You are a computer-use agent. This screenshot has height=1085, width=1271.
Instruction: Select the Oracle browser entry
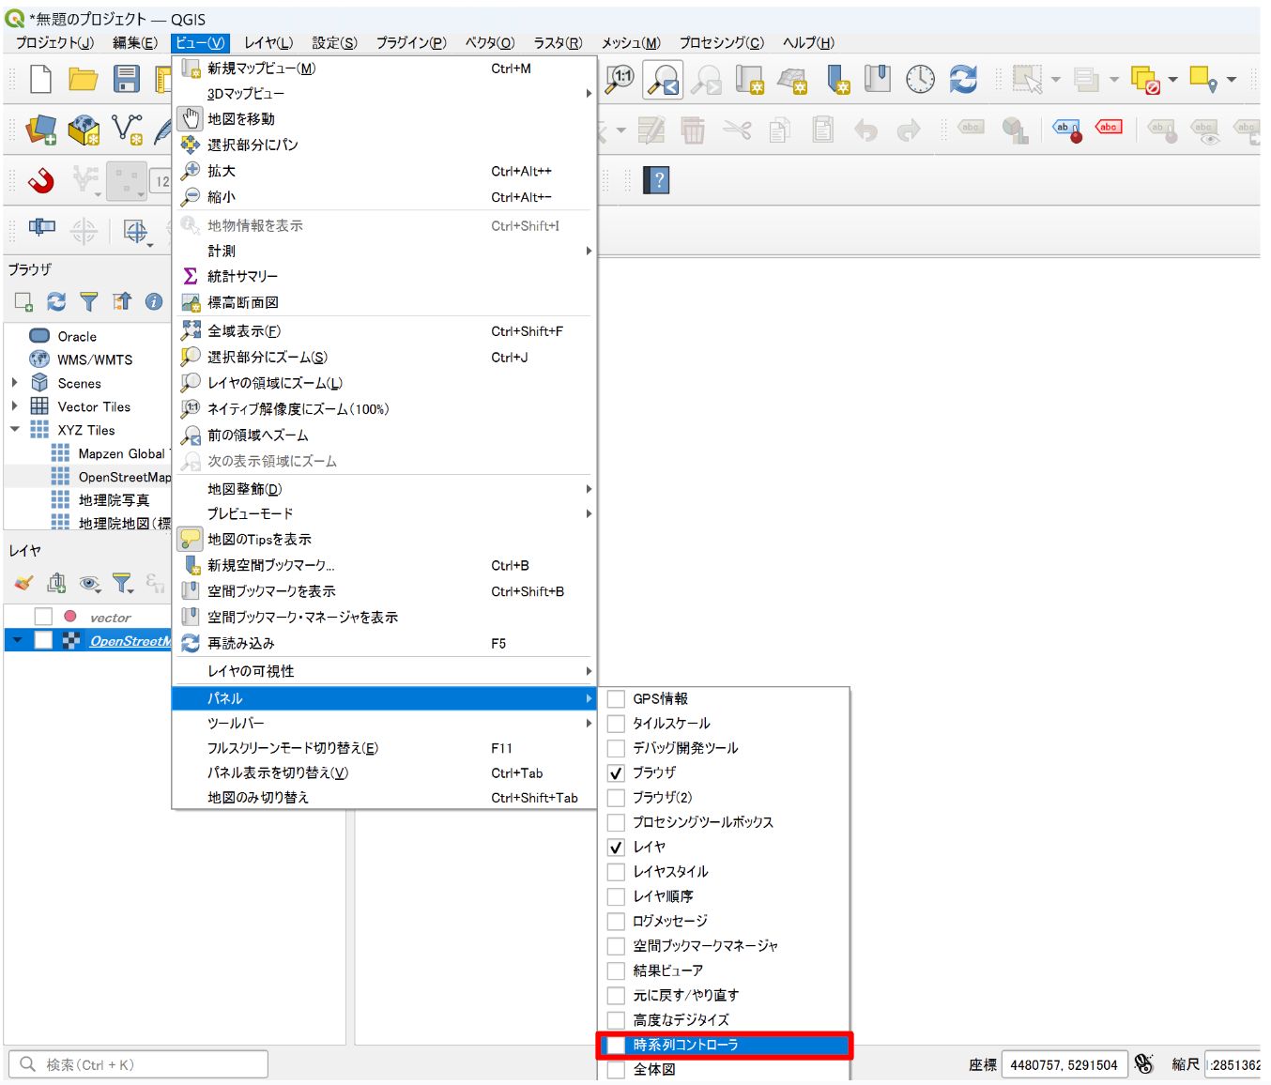pos(77,336)
